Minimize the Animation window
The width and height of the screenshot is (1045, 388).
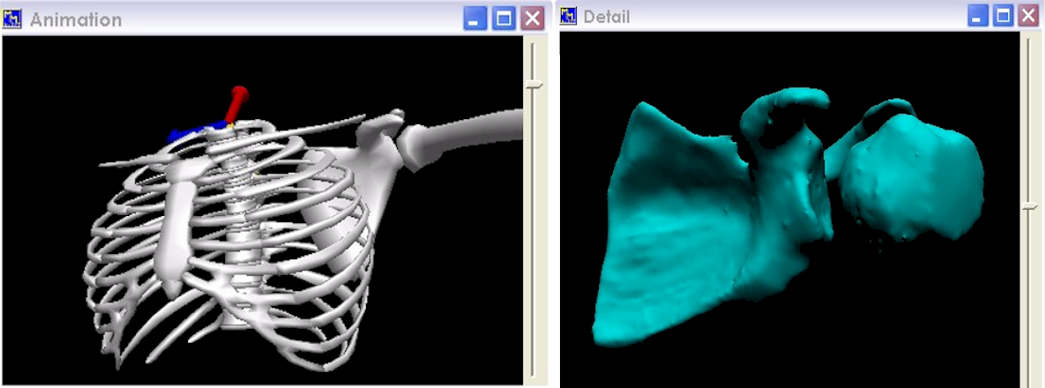point(475,18)
